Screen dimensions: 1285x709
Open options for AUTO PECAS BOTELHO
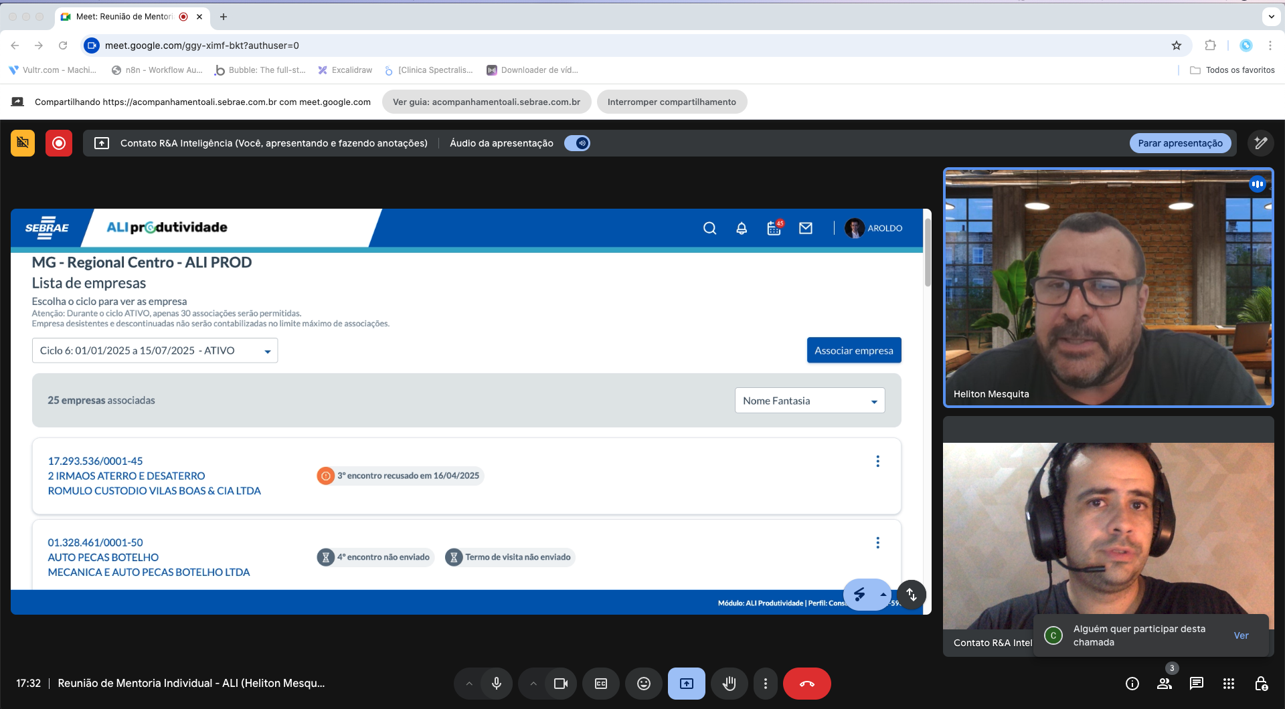point(877,542)
